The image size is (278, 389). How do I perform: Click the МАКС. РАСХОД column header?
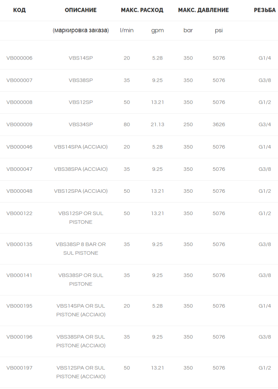click(142, 10)
